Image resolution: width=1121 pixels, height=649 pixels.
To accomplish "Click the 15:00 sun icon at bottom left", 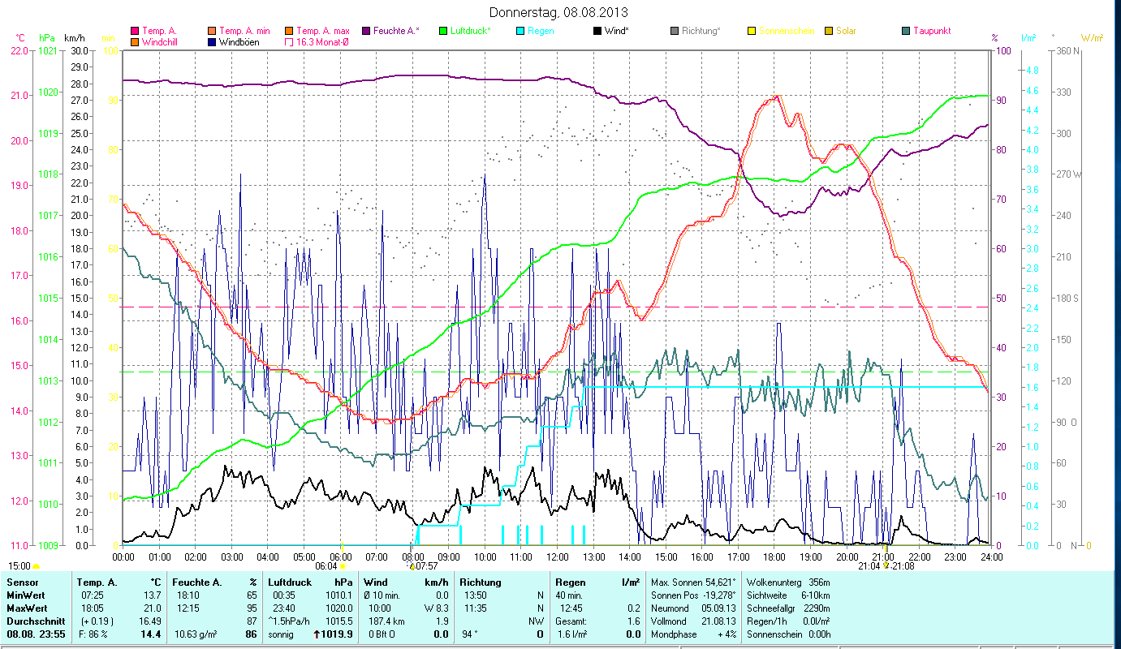I will (x=36, y=566).
